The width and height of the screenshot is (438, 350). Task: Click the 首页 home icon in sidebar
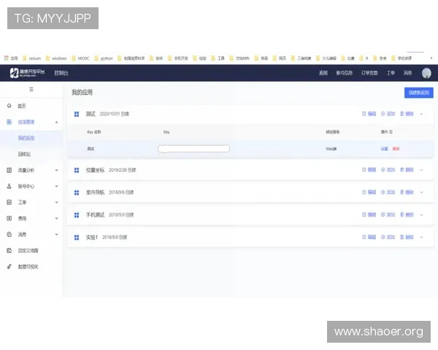9,106
